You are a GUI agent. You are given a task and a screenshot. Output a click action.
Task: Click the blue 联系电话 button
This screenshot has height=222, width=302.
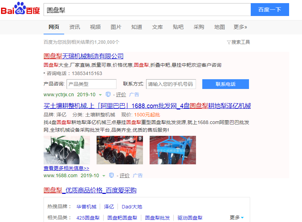point(226,84)
